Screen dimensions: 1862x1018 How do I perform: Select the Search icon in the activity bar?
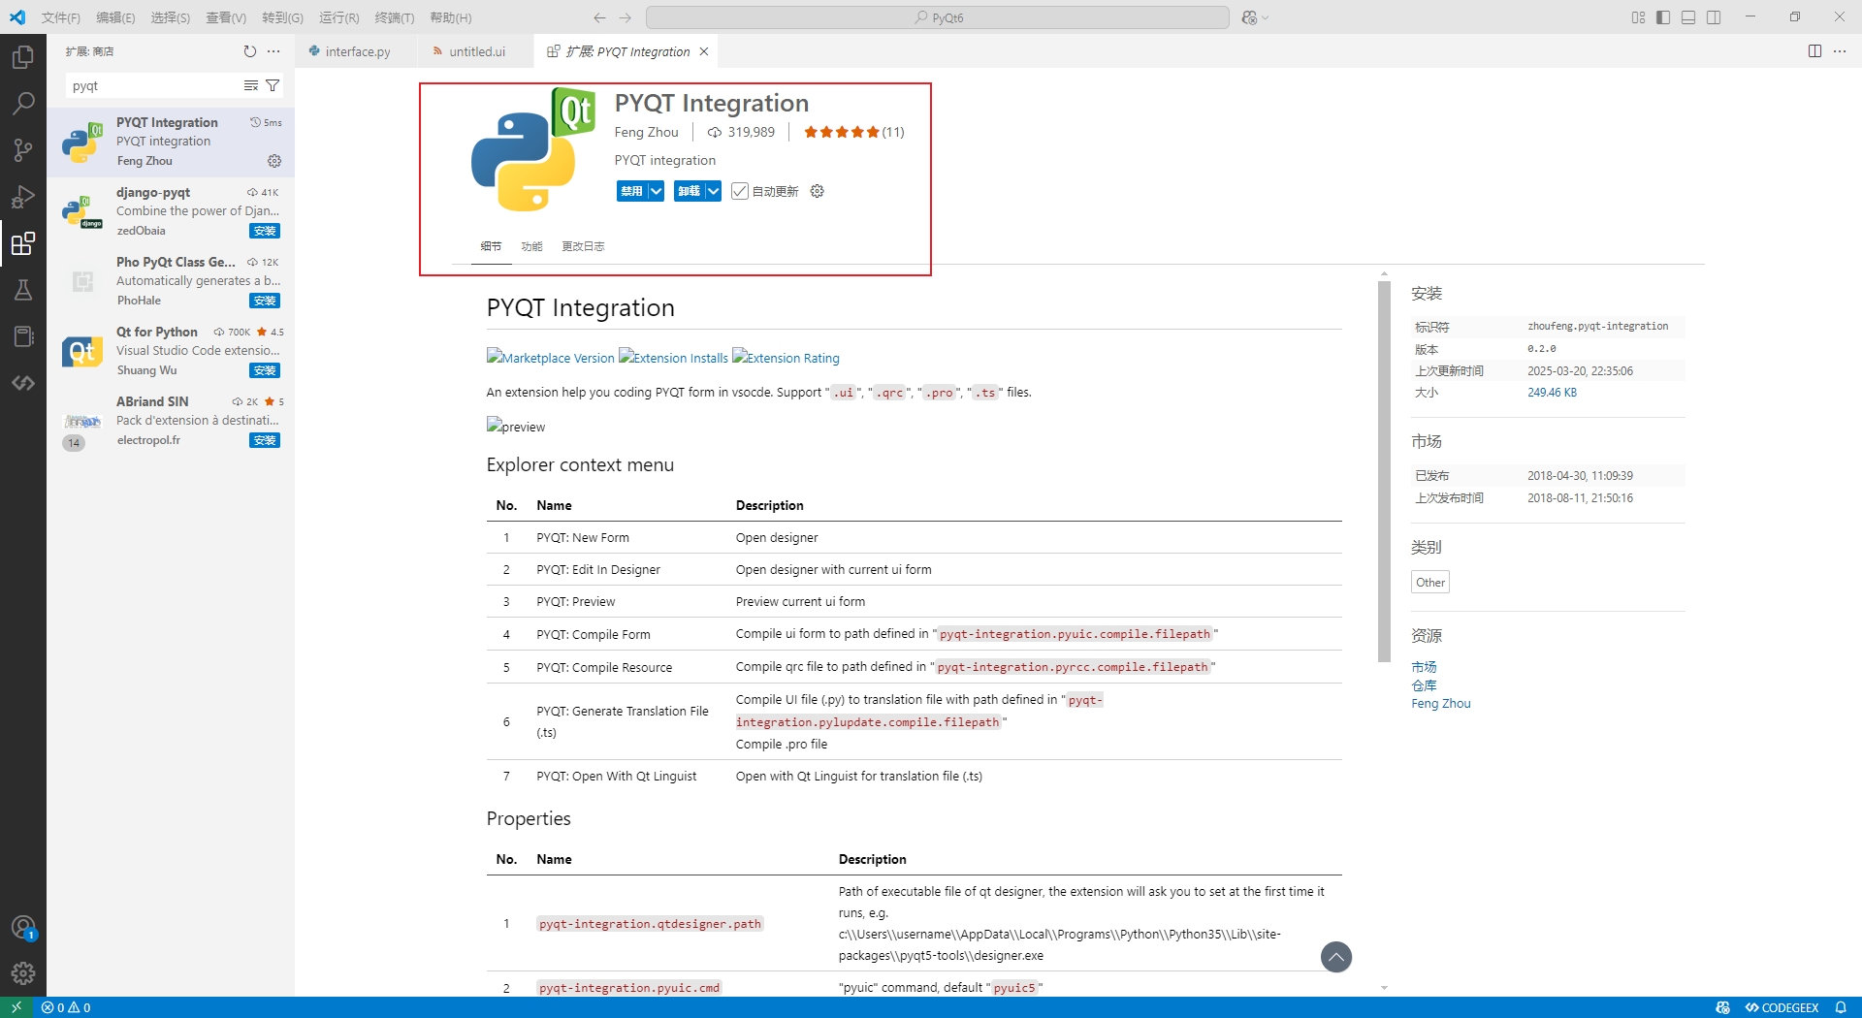23,103
